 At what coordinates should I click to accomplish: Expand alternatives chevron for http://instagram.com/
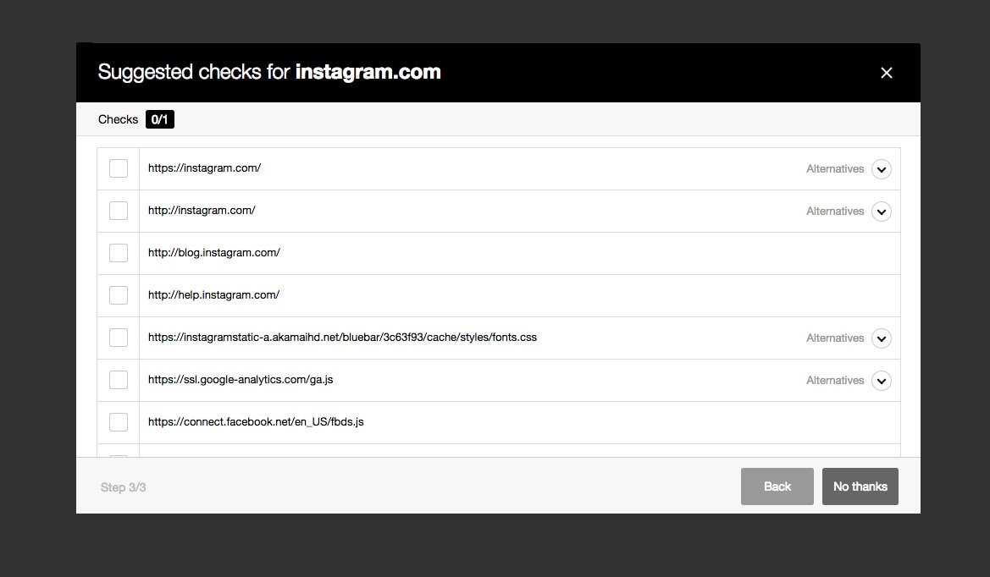881,212
